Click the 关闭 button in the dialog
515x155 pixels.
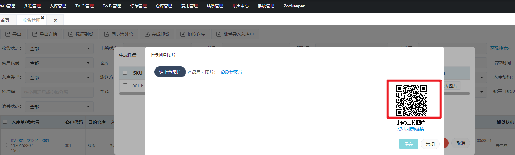pyautogui.click(x=430, y=144)
